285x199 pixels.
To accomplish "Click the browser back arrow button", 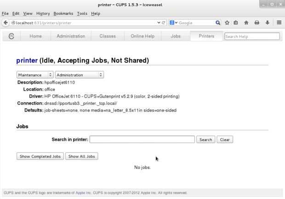I will tap(6, 23).
